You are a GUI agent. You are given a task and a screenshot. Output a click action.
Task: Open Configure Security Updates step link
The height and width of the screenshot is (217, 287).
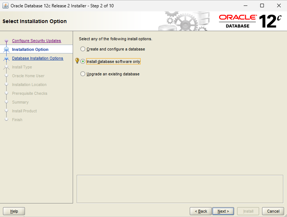click(36, 41)
